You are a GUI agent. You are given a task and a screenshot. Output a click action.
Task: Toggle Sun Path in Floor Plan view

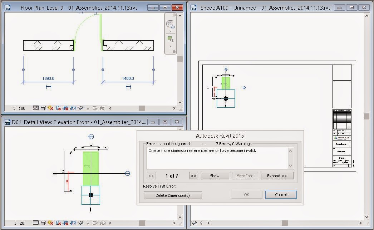[x=50, y=108]
